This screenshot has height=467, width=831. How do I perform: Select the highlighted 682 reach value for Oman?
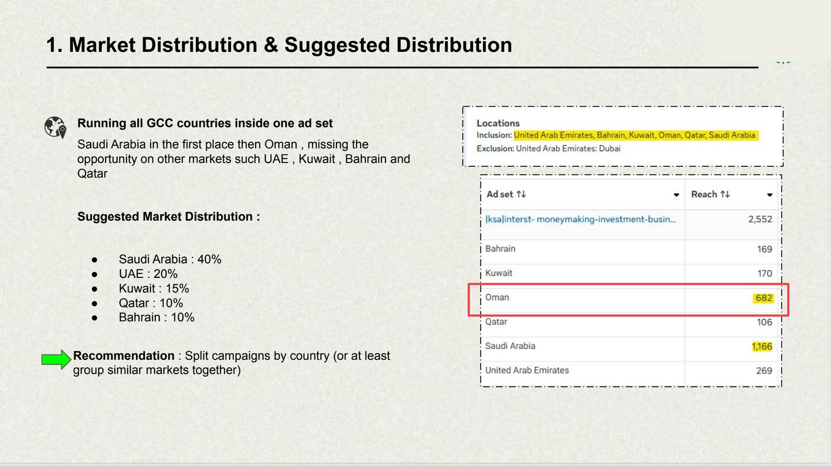pos(763,298)
